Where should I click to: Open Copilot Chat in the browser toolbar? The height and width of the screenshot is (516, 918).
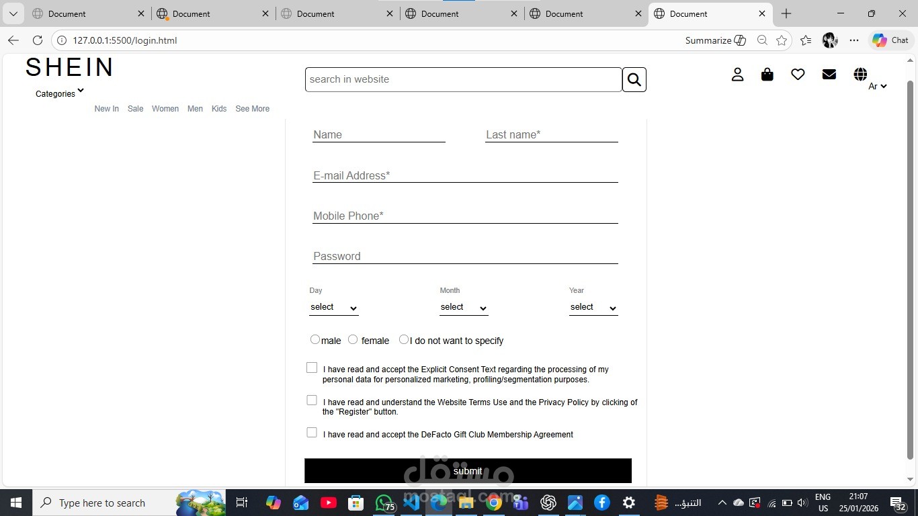tap(890, 40)
